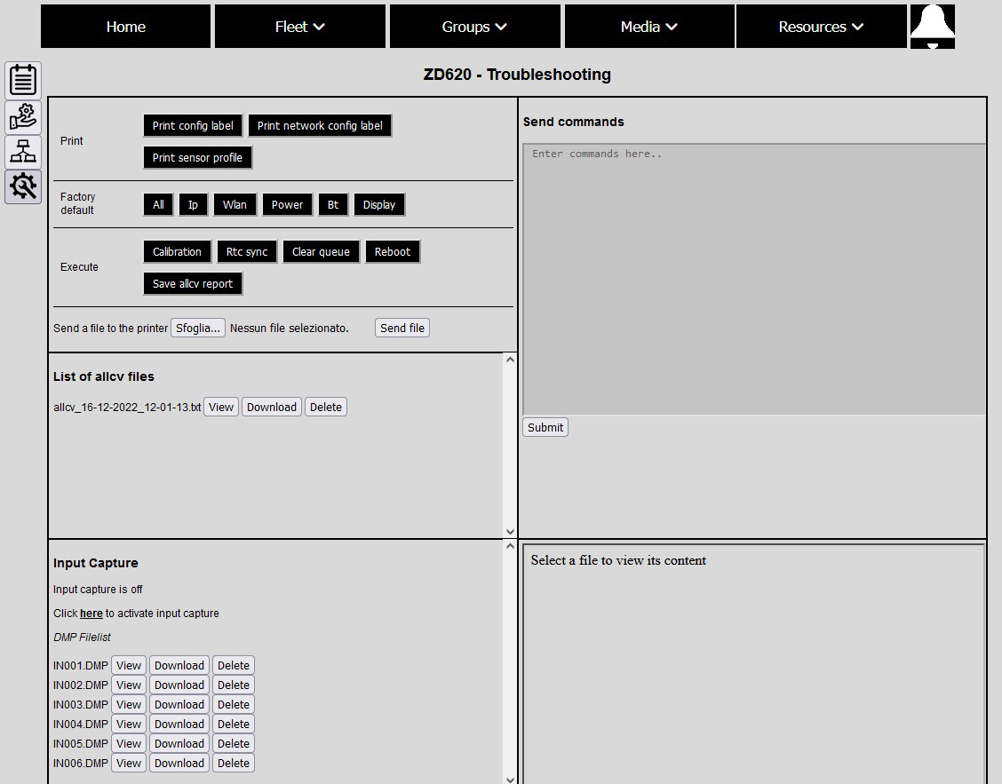Open the network hierarchy sidebar icon
Viewport: 1002px width, 784px height.
[23, 152]
